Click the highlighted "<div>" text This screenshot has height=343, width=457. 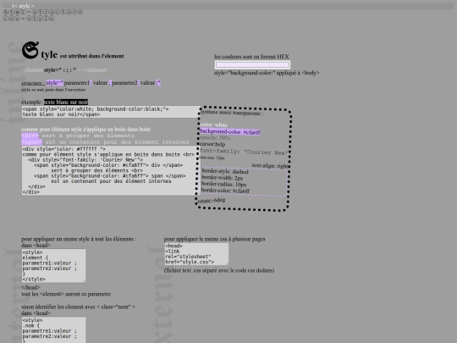30,136
